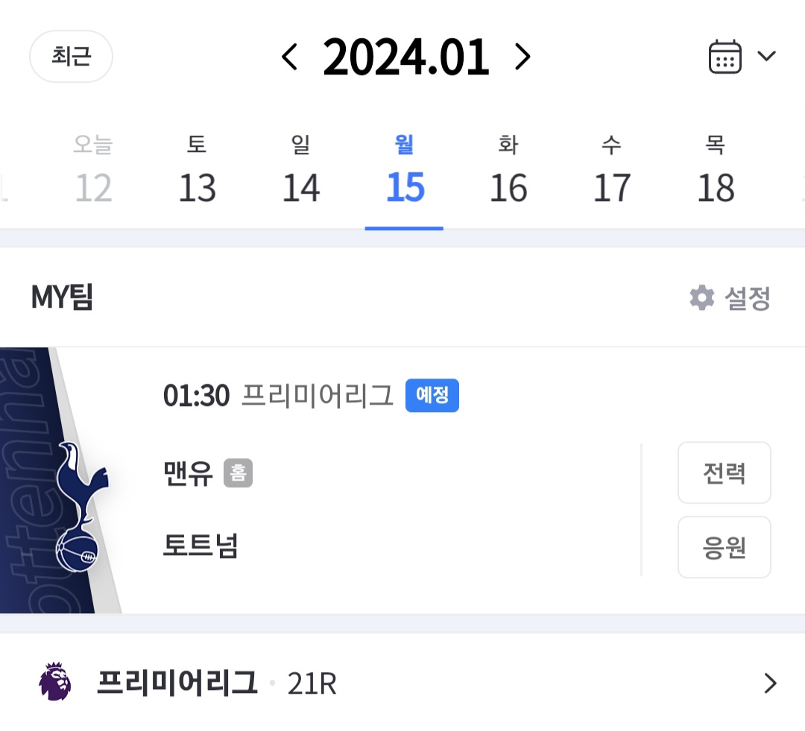The width and height of the screenshot is (805, 731).
Task: Expand the 프리미어리그 21R chevron arrow
Action: [770, 683]
